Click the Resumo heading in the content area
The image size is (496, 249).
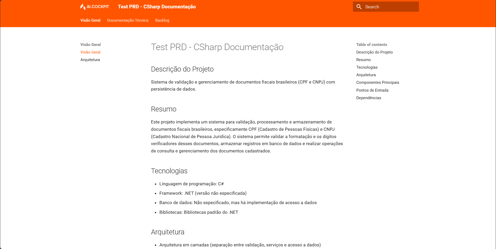coord(163,109)
